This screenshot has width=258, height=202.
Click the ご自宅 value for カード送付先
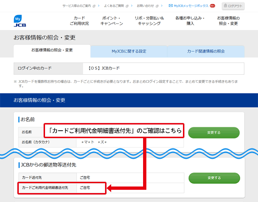(x=85, y=178)
